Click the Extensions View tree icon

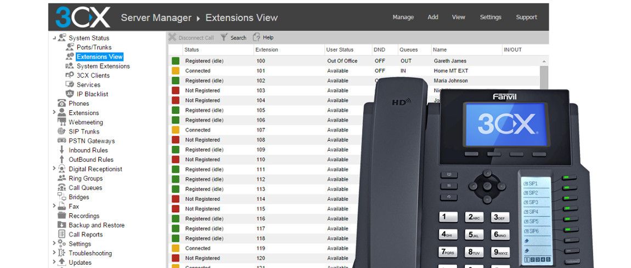point(70,56)
